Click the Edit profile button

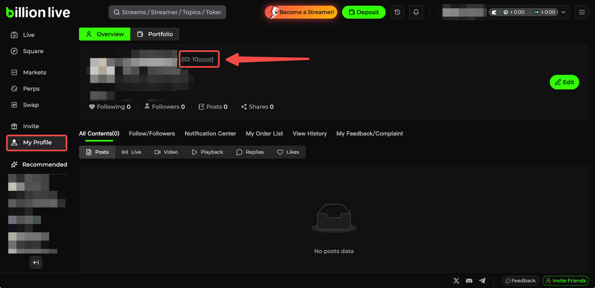click(x=564, y=82)
